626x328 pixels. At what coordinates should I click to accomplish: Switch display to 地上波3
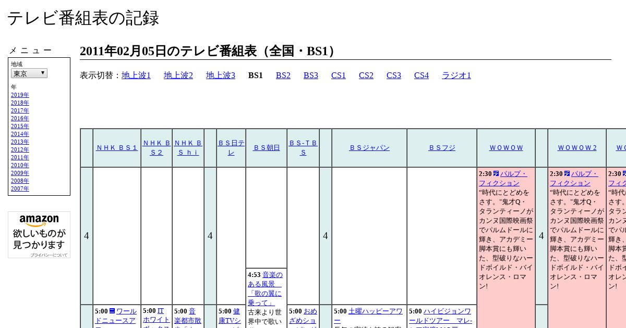tap(221, 75)
